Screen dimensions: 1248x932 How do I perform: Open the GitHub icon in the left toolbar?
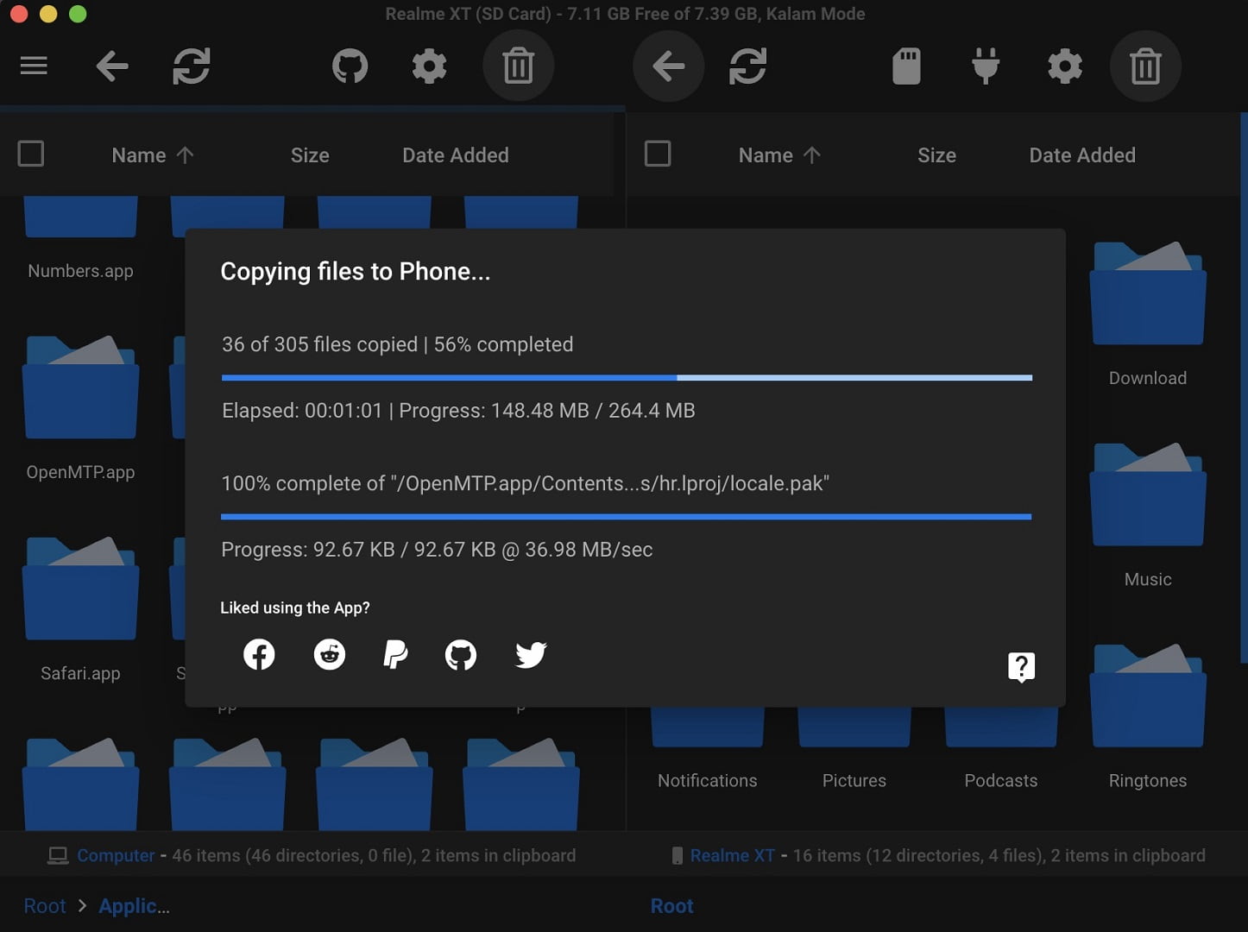point(350,66)
